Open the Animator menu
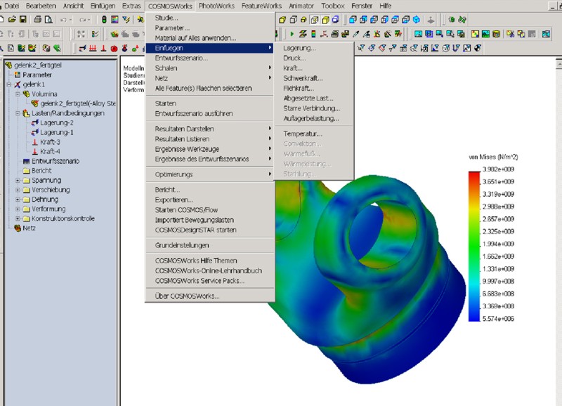Image resolution: width=562 pixels, height=406 pixels. click(x=301, y=6)
